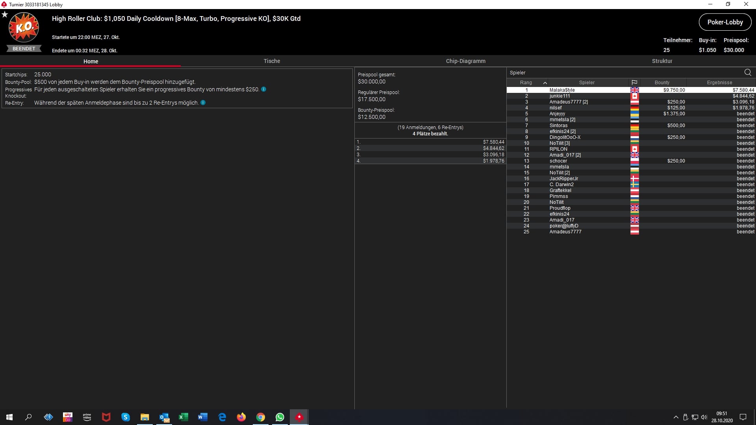
Task: Open PokerStars icon in taskbar
Action: pos(299,417)
